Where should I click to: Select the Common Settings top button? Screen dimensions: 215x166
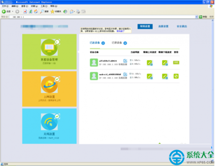[x=145, y=26]
